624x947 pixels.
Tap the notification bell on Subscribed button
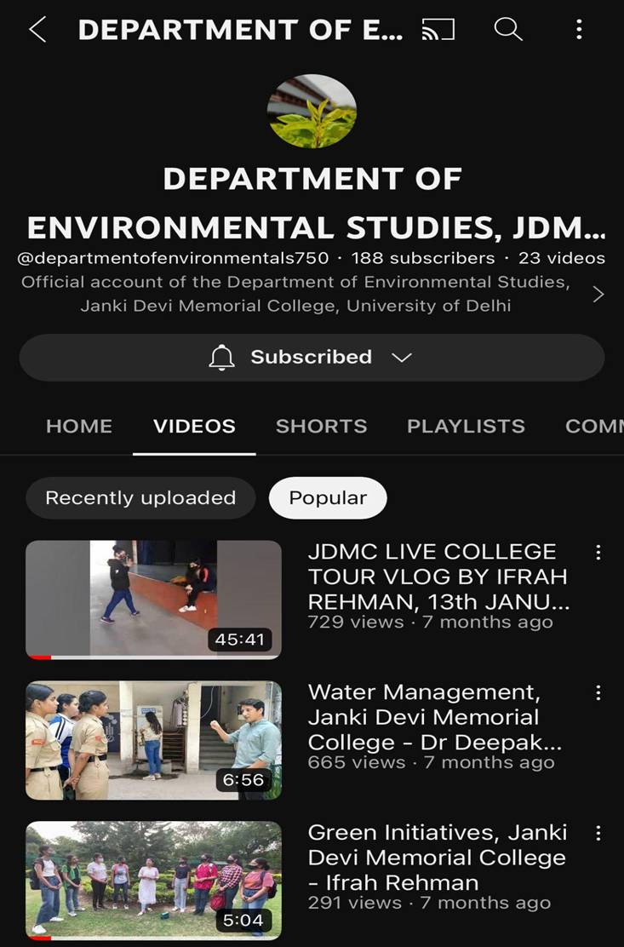(221, 358)
